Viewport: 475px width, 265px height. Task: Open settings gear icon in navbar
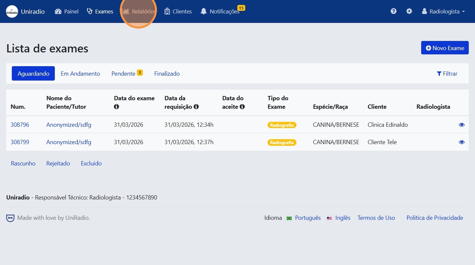pos(409,11)
